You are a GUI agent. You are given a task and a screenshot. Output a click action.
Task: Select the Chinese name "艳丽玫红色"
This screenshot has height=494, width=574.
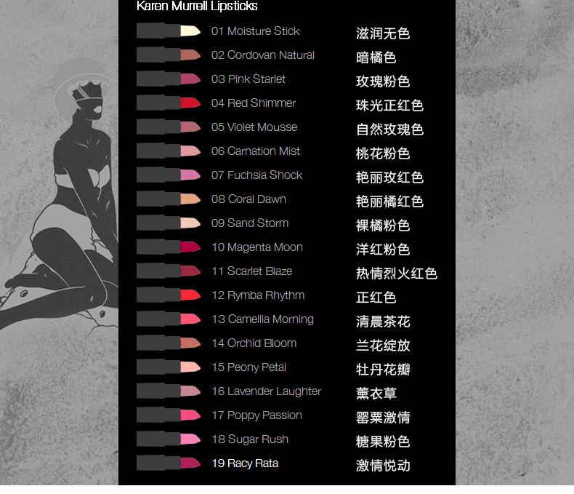390,178
